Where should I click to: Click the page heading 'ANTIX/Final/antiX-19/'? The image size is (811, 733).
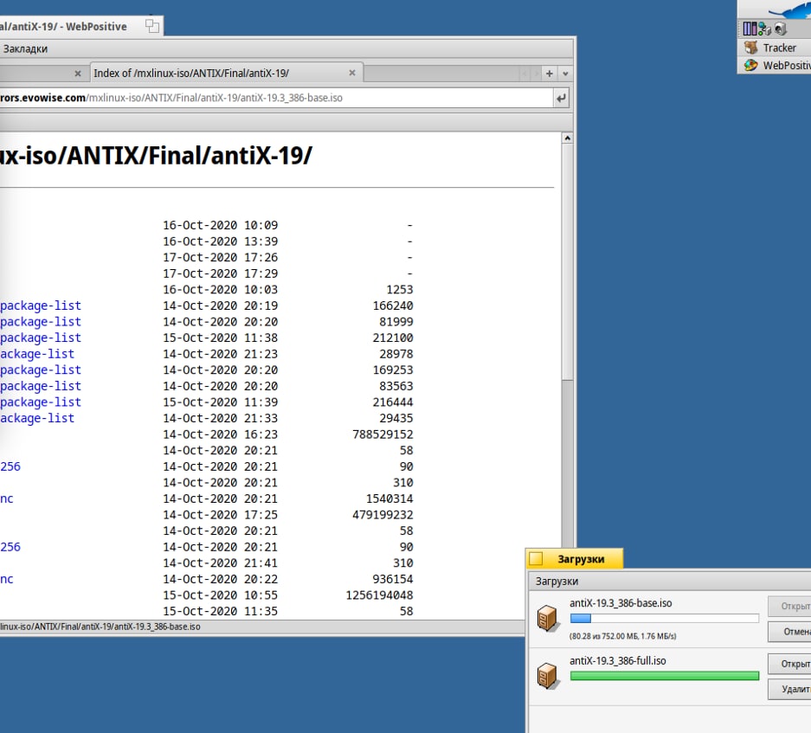click(189, 155)
